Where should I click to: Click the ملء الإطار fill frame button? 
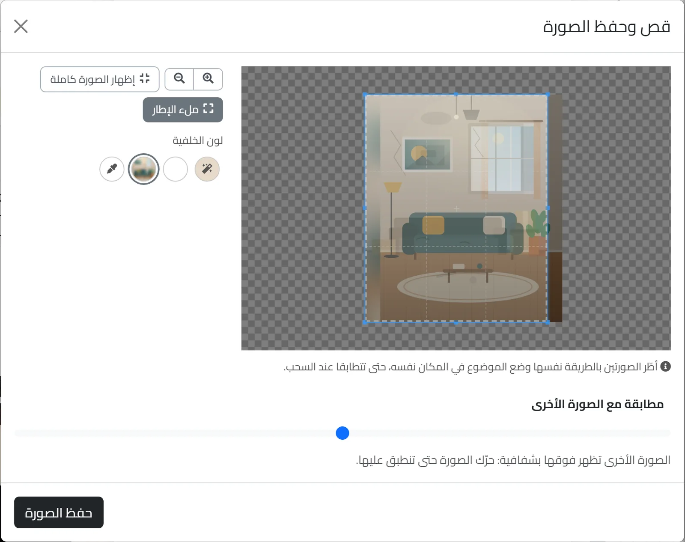(x=183, y=110)
